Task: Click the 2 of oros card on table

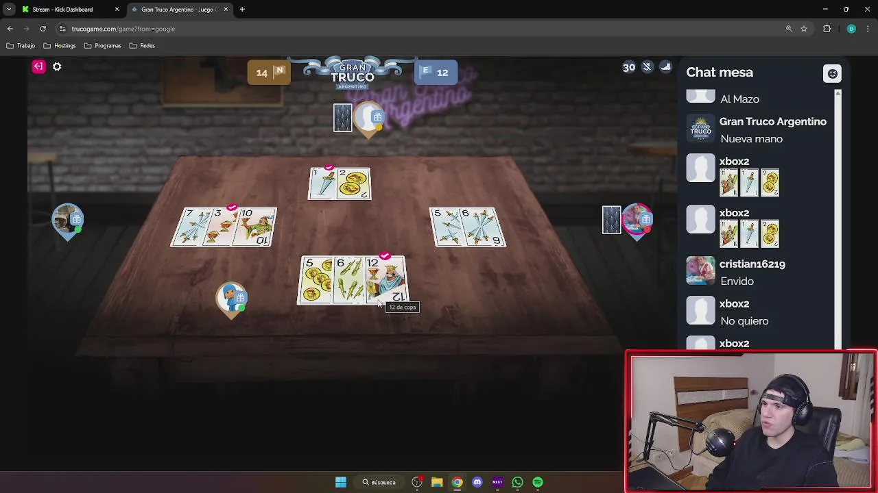Action: click(354, 184)
